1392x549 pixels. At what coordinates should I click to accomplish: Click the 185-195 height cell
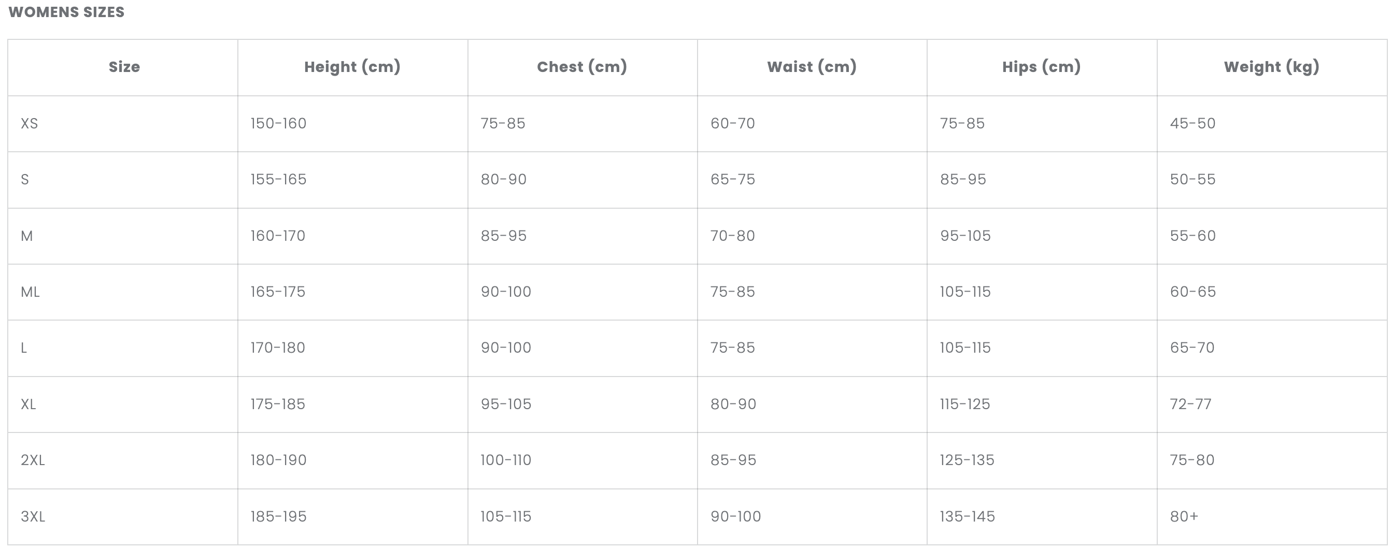tap(278, 516)
